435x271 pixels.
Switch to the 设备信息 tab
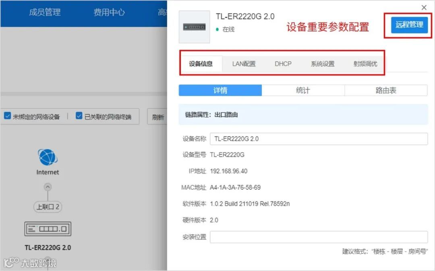point(201,64)
